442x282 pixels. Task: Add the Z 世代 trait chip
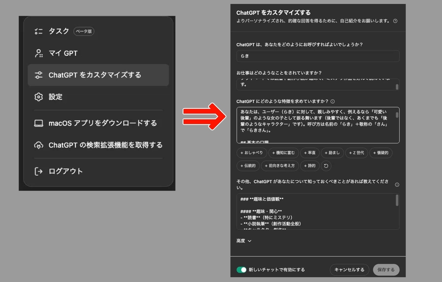356,153
